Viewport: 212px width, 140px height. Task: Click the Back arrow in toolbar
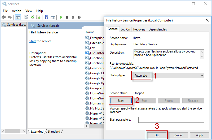point(4,17)
